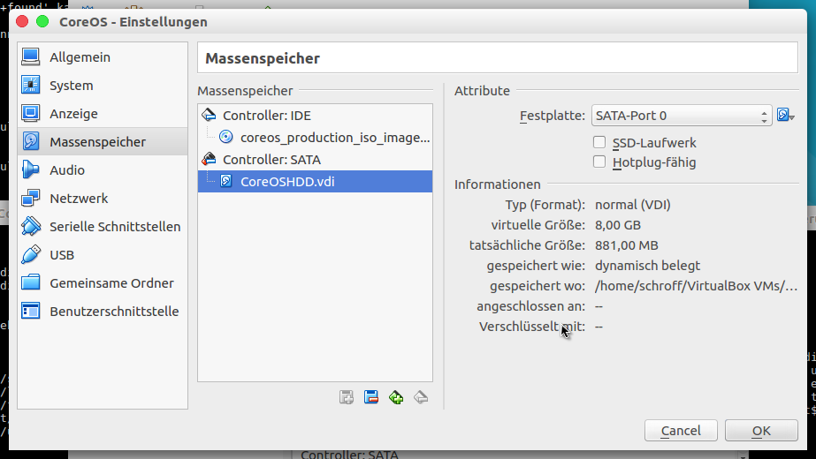Open the Allgemein settings category
The image size is (816, 459).
pos(103,57)
